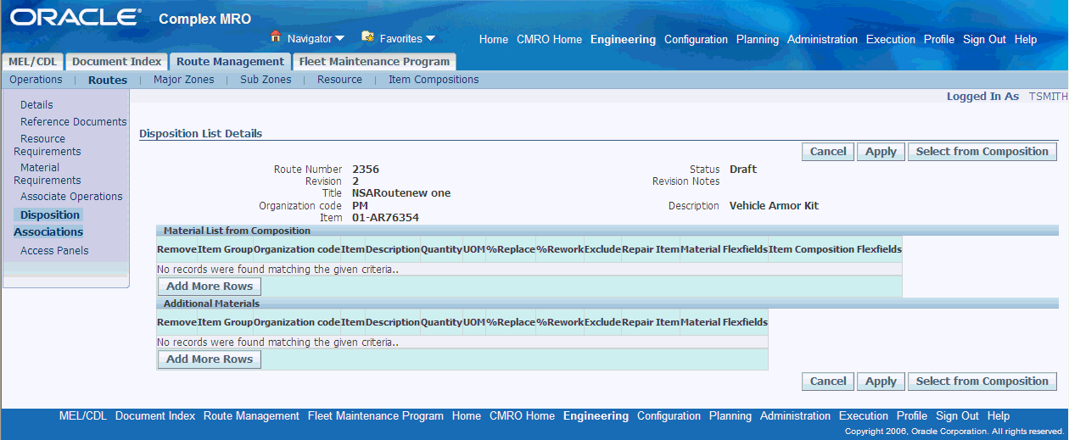Open the Favorites dropdown menu
The image size is (1069, 440).
[x=407, y=39]
